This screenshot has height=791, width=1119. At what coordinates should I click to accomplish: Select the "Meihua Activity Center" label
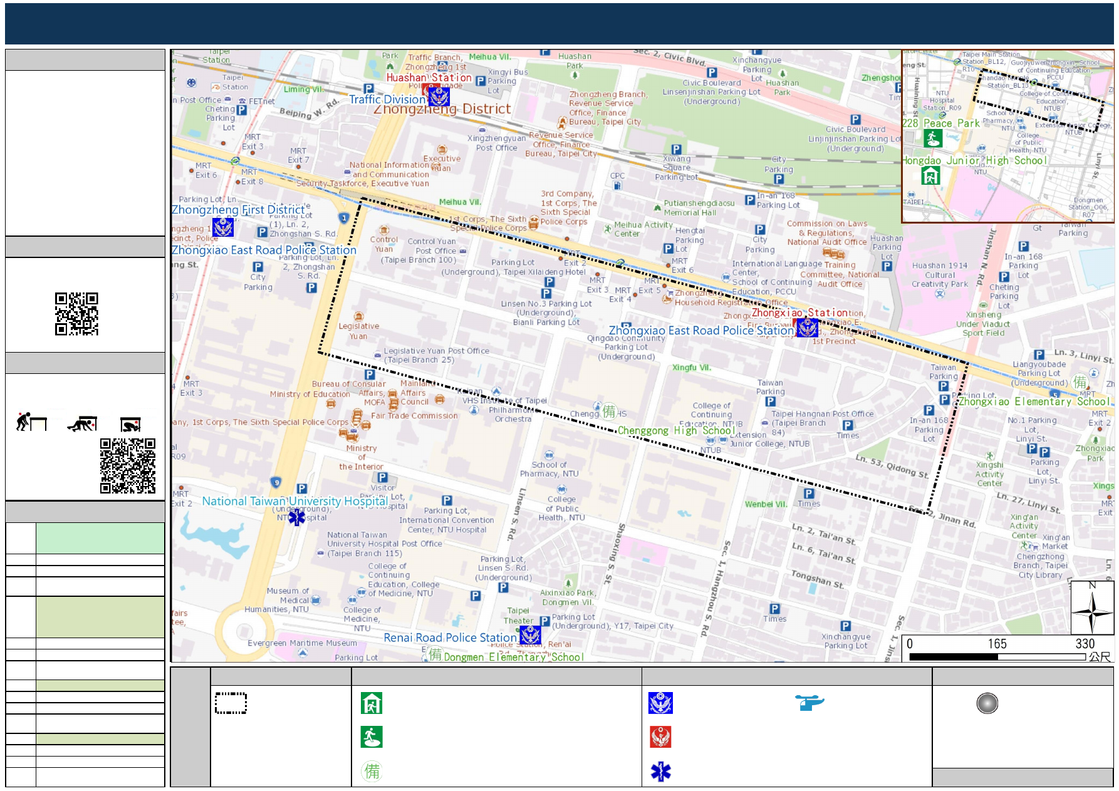[643, 229]
